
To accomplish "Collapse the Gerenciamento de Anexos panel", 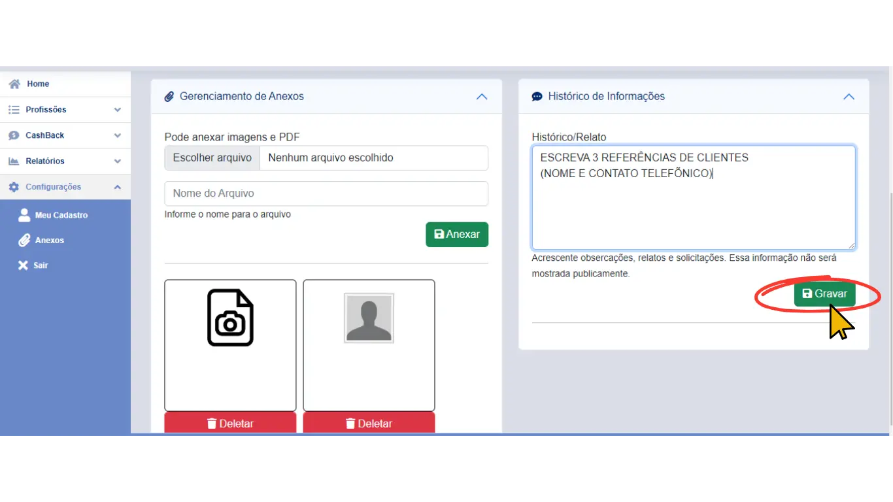I will pos(482,96).
